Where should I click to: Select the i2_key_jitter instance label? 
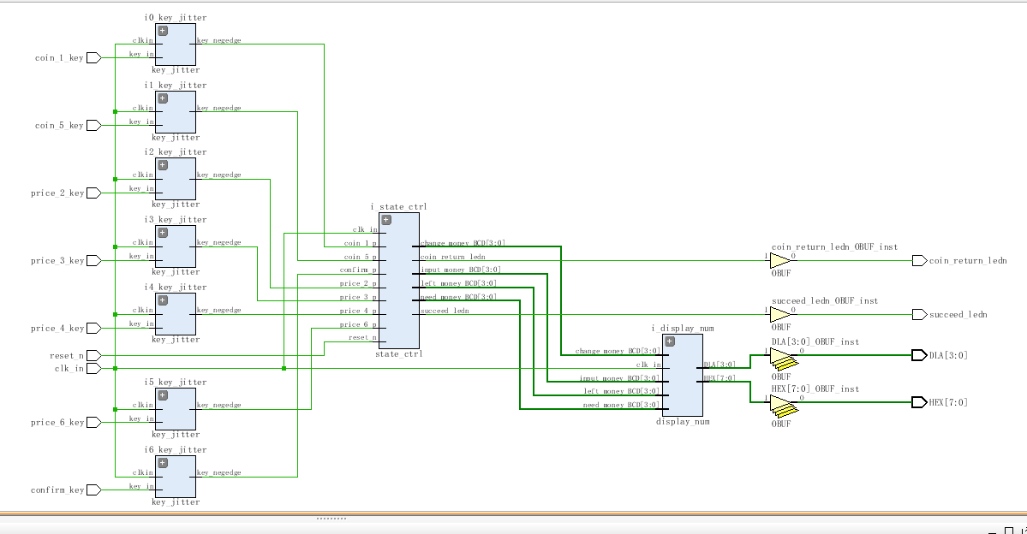click(x=176, y=152)
